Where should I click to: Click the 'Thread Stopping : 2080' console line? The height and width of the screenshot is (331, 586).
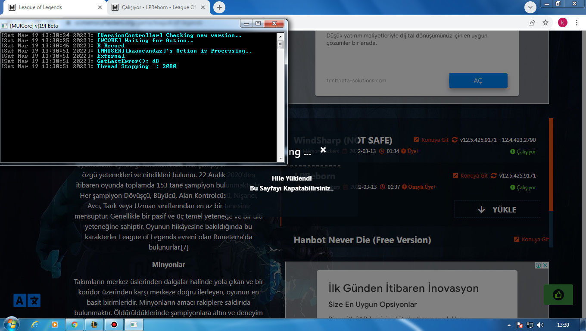(137, 66)
